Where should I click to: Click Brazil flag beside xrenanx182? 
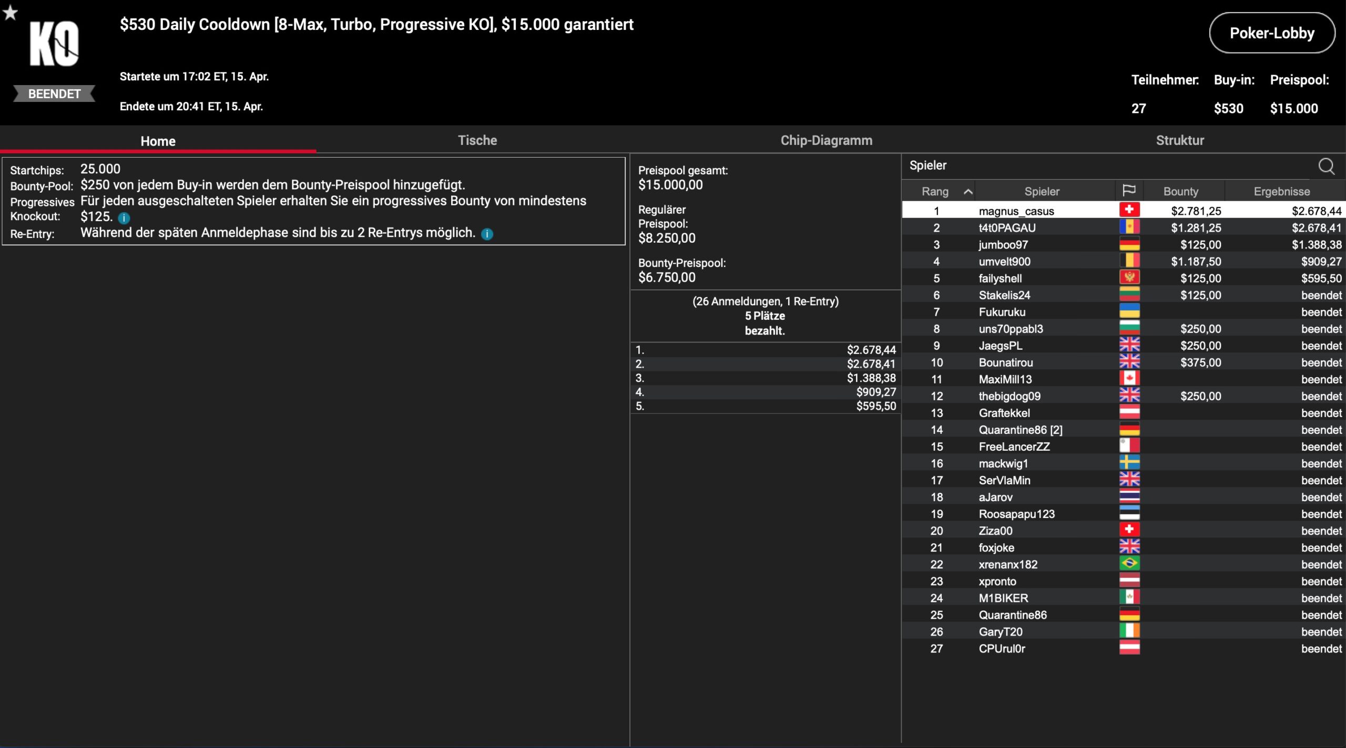coord(1129,564)
